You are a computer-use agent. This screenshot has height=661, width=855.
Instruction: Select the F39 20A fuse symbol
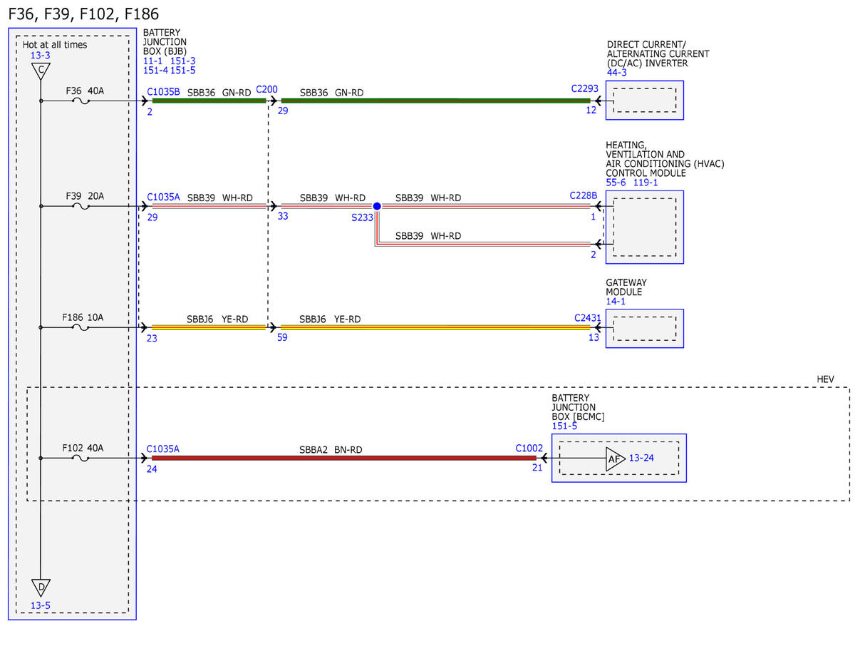coord(81,206)
